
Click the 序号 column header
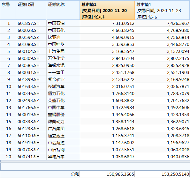pyautogui.click(x=8, y=10)
